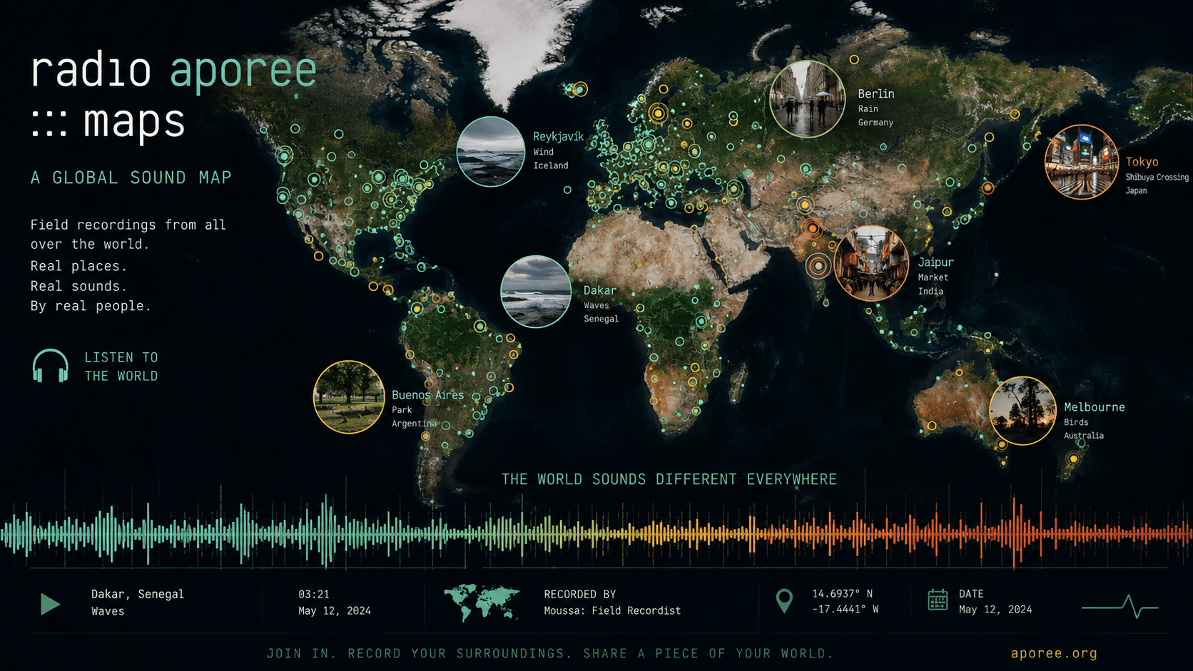
Task: Select the Dakar map location label
Action: tap(600, 290)
